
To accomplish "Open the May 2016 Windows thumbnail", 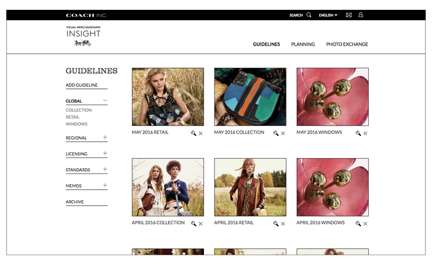I will [333, 97].
